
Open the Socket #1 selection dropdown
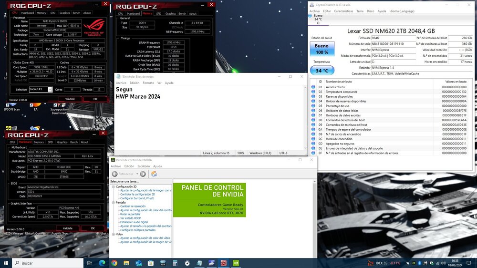pos(50,90)
